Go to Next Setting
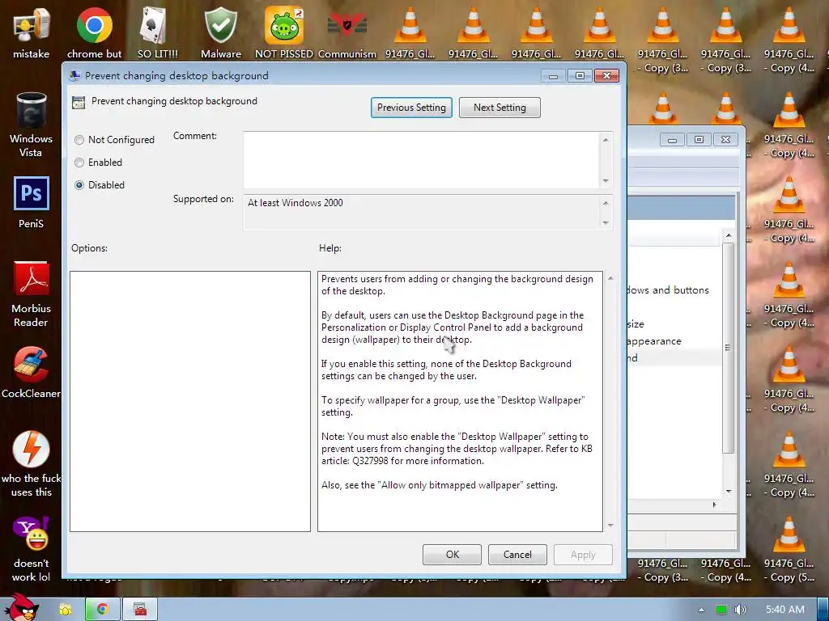Screen dimensions: 829x621 point(500,108)
